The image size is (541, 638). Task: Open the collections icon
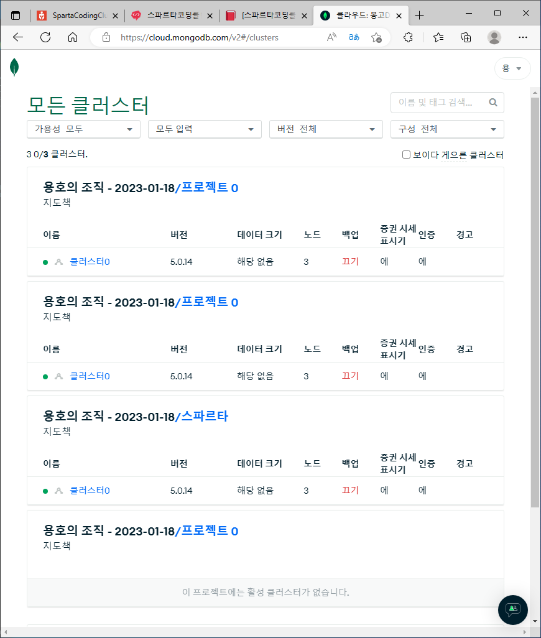tap(466, 37)
